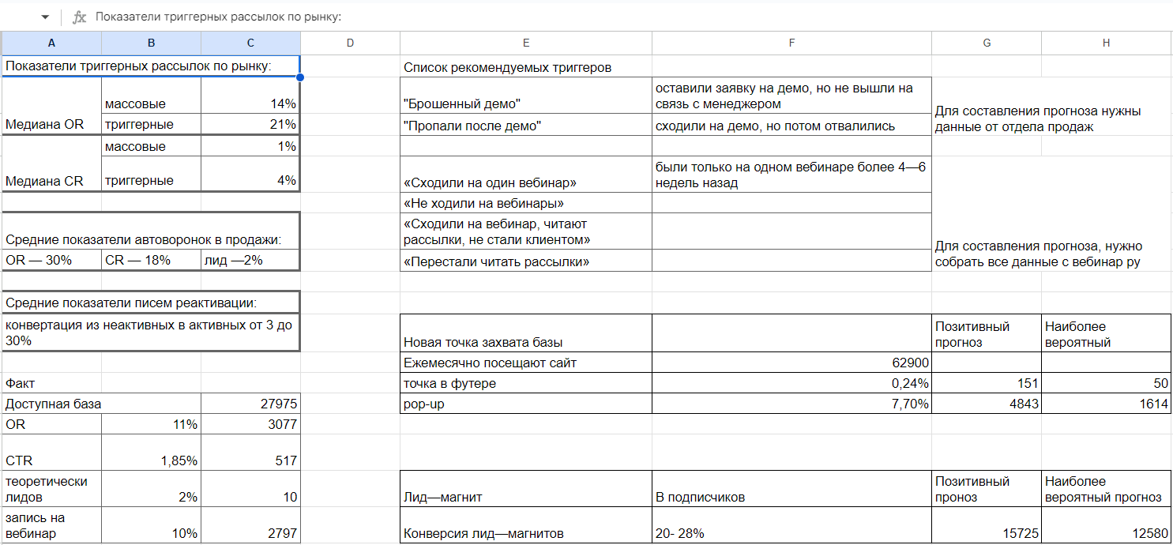This screenshot has width=1173, height=545.
Task: Click the fx function icon
Action: 79,17
